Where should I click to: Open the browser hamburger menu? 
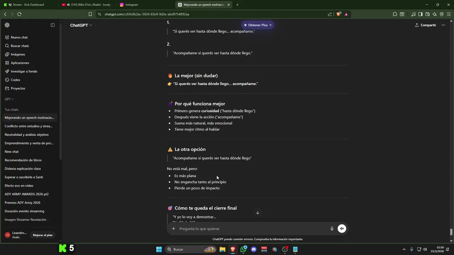[x=449, y=14]
